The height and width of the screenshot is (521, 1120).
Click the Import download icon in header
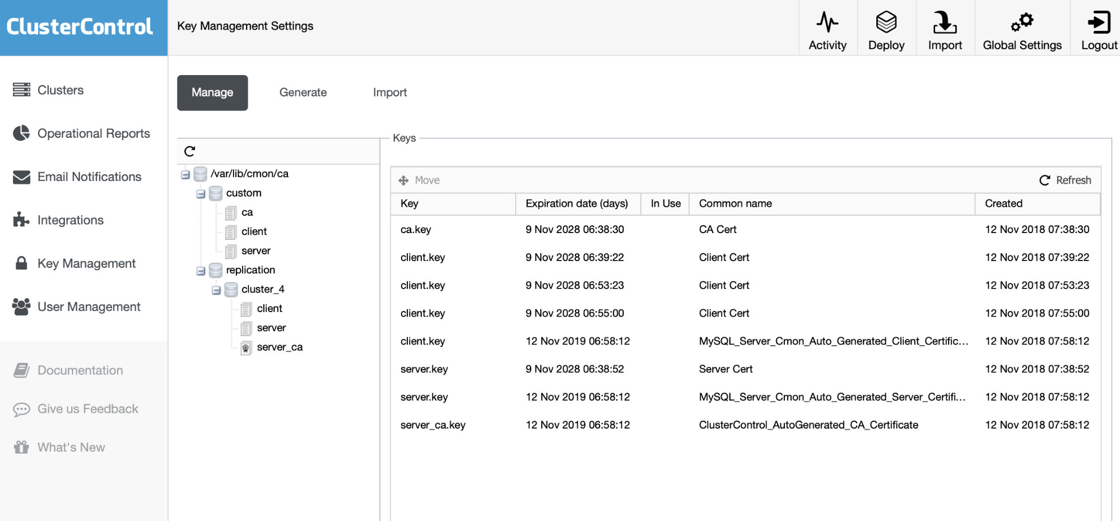point(945,22)
